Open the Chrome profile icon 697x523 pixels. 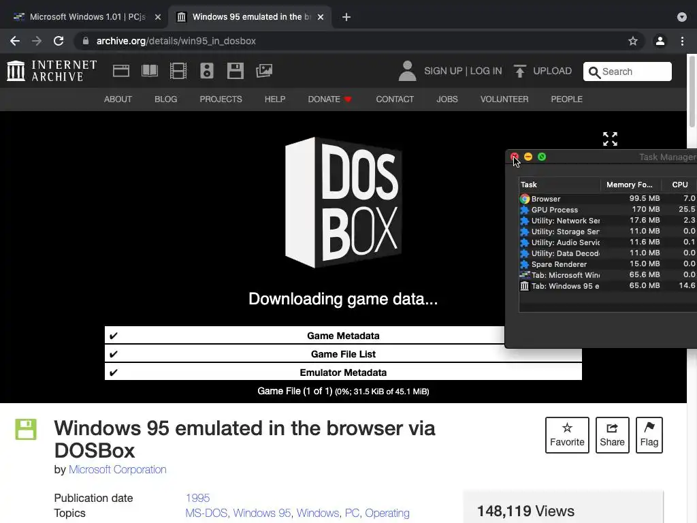tap(660, 41)
